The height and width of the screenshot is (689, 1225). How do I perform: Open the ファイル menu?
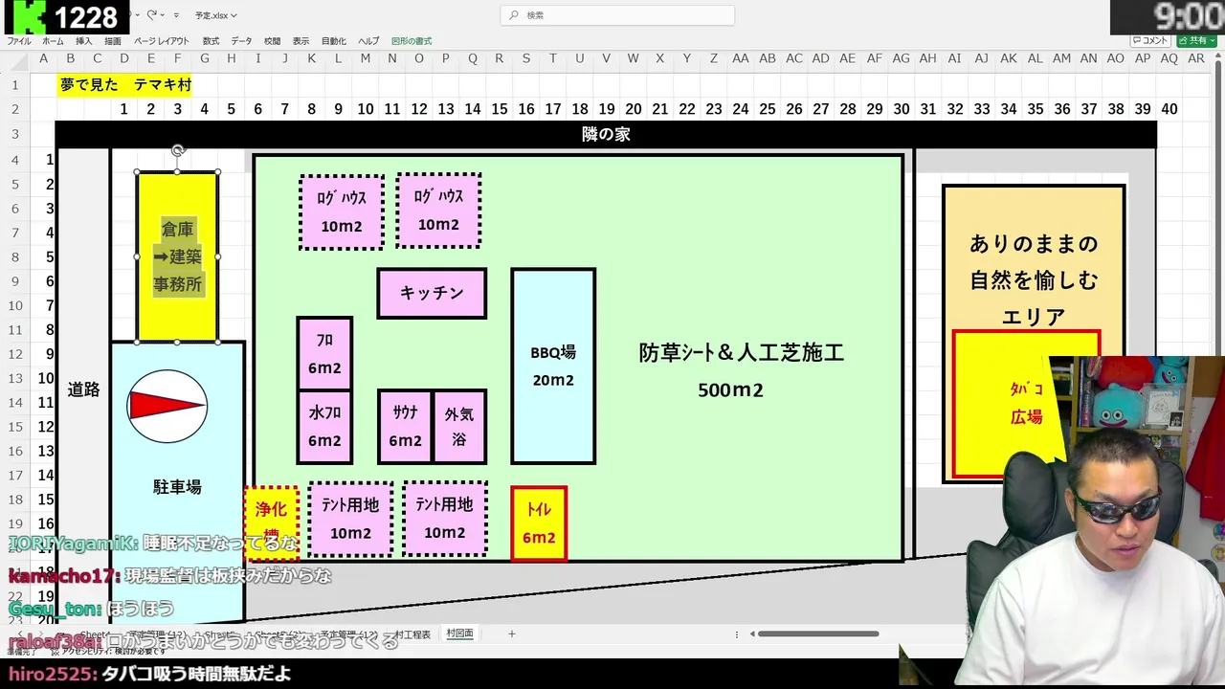[x=19, y=41]
